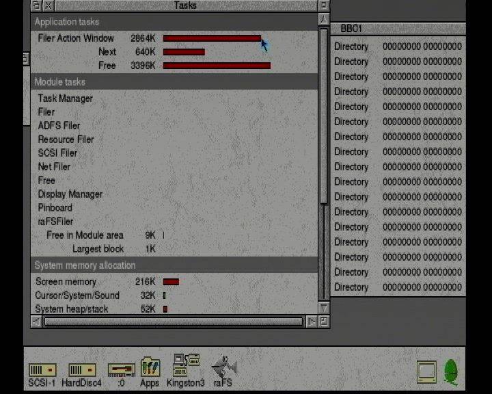The height and width of the screenshot is (394, 492).
Task: Click the Tasks window back icon
Action: pyautogui.click(x=36, y=5)
